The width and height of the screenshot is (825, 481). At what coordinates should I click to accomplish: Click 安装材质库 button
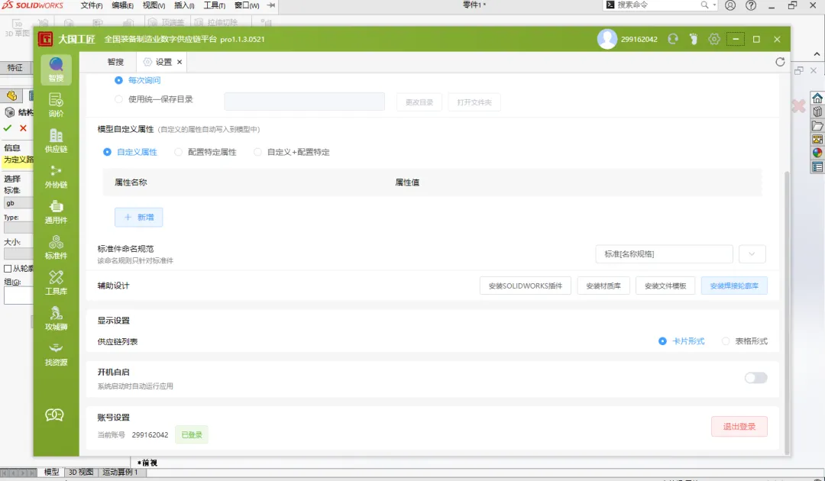pos(603,286)
